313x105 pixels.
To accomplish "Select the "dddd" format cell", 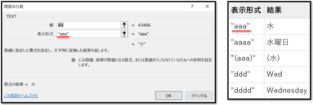I will (246, 90).
